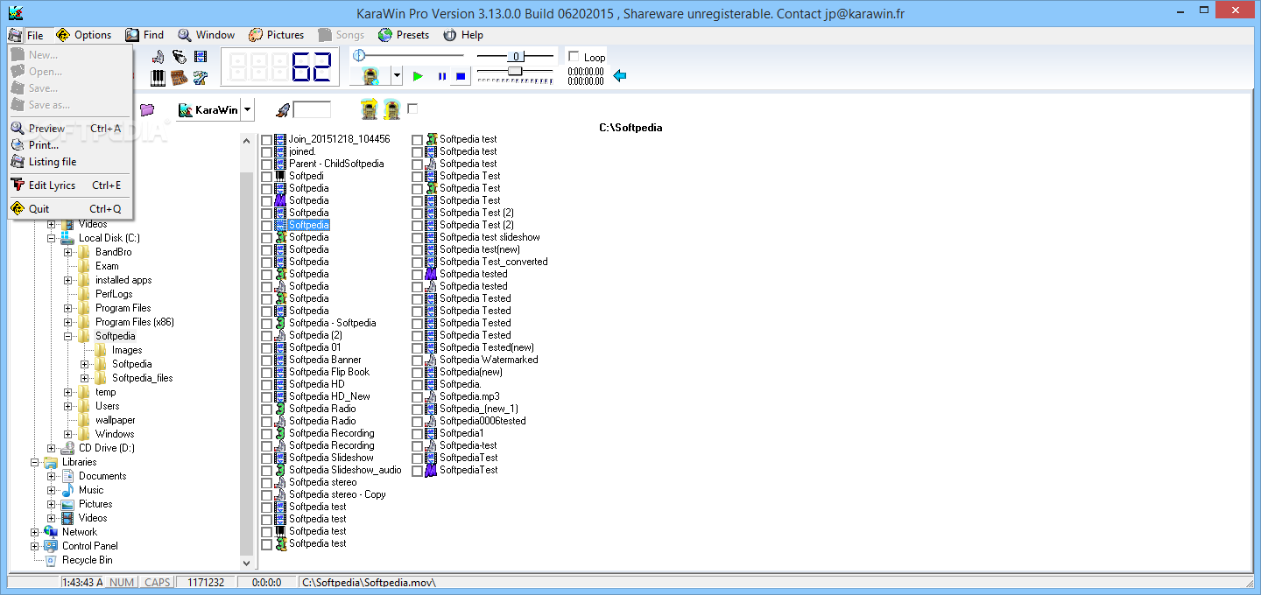The width and height of the screenshot is (1261, 595).
Task: Click the rocket icon beside input box
Action: pyautogui.click(x=283, y=110)
